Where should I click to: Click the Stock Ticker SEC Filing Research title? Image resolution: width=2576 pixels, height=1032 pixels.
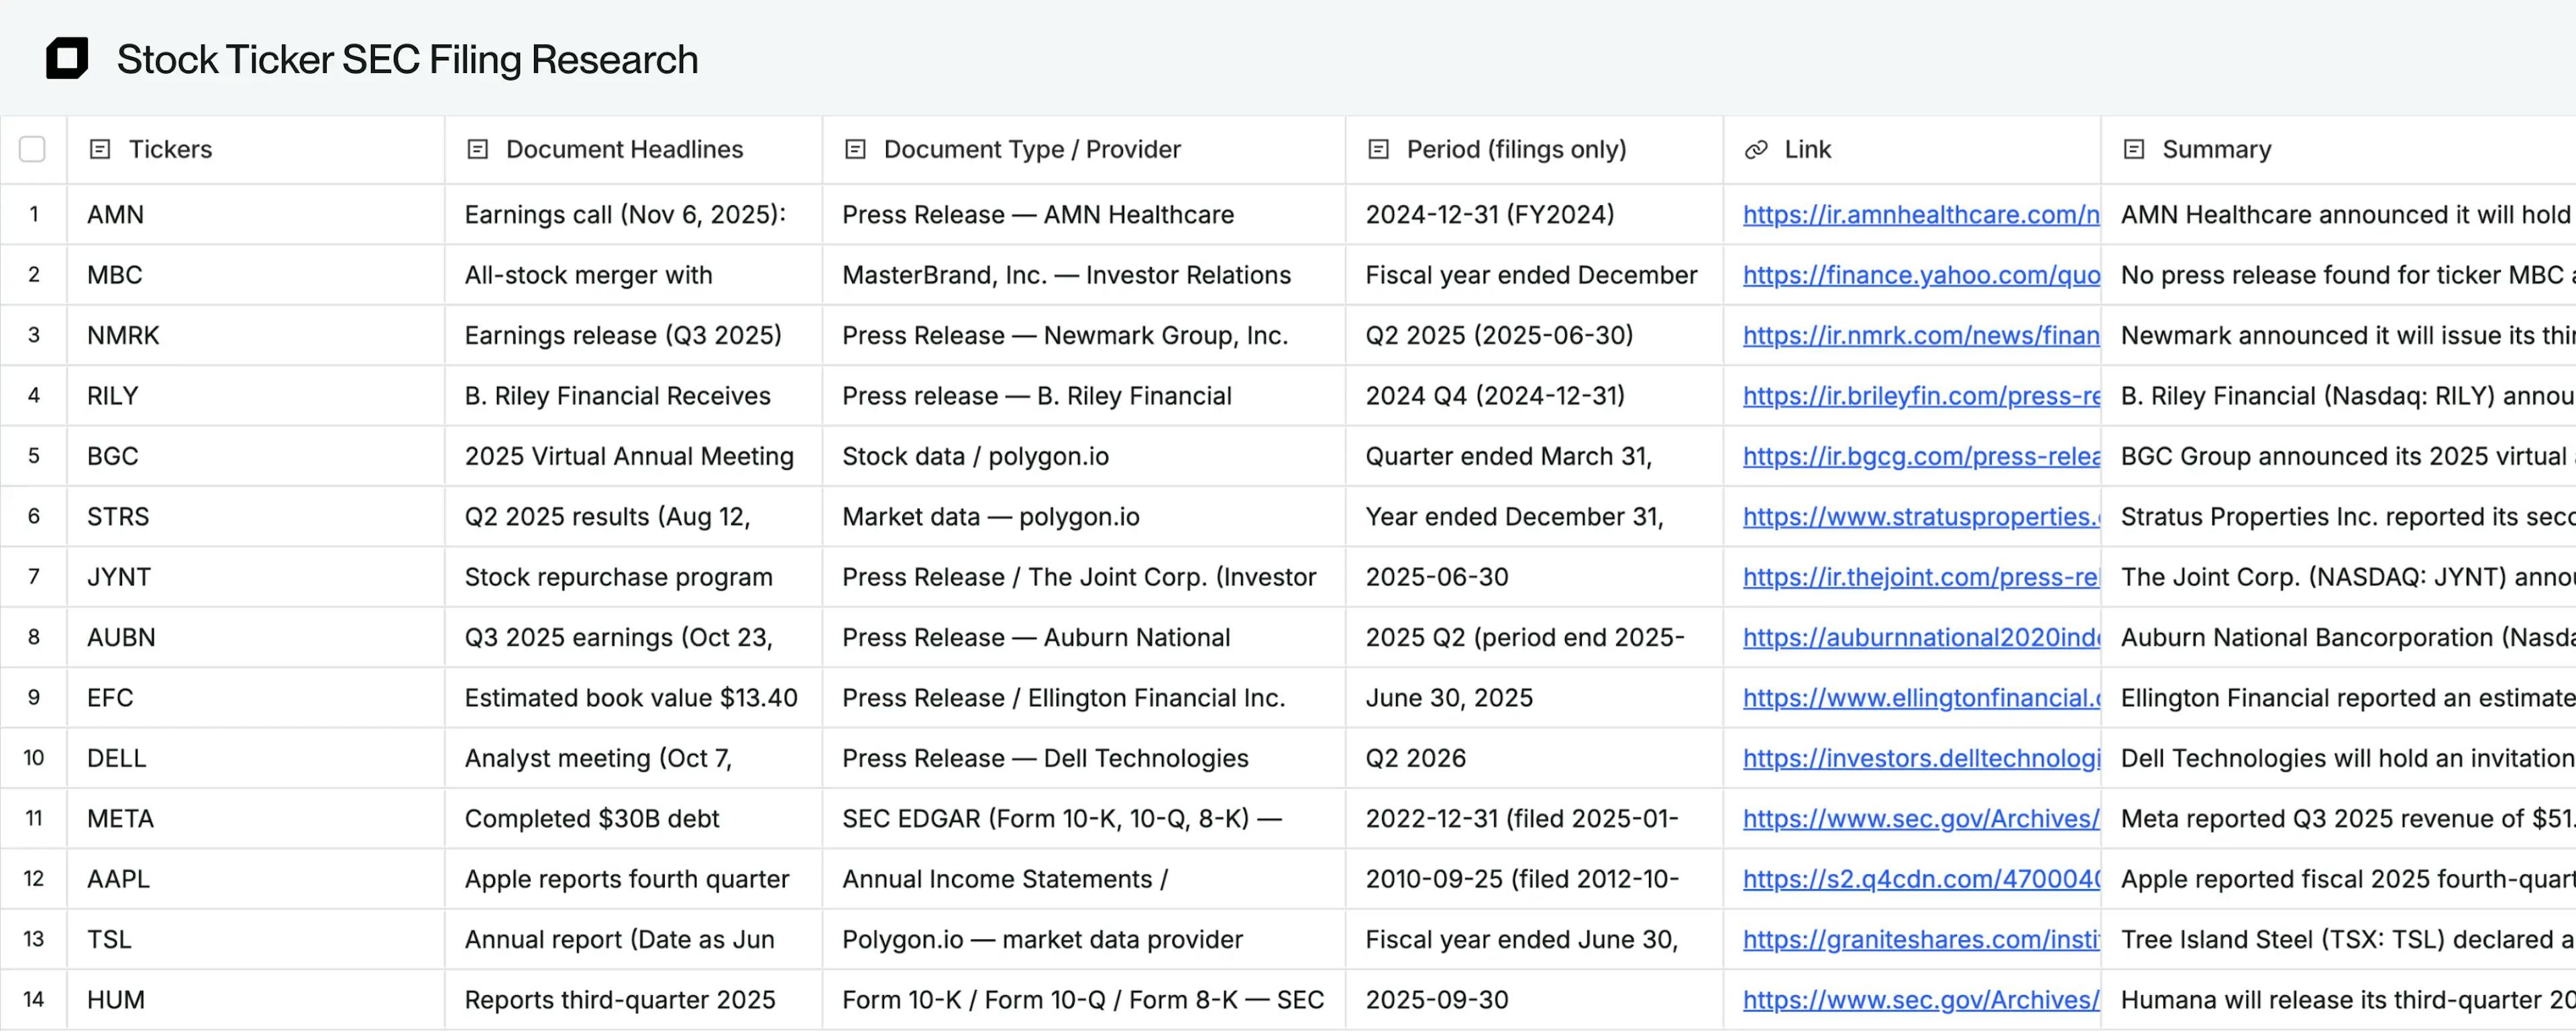click(407, 59)
